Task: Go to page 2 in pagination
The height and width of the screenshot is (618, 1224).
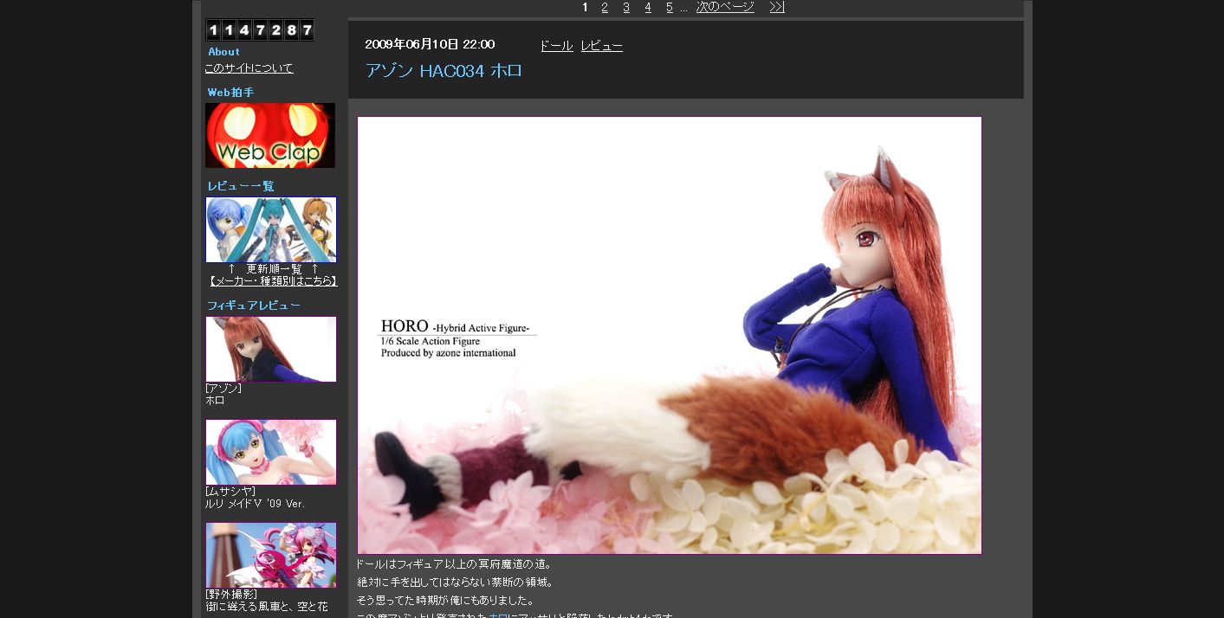Action: tap(605, 7)
